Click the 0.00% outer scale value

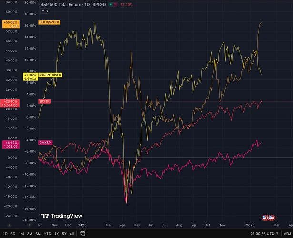click(x=12, y=158)
